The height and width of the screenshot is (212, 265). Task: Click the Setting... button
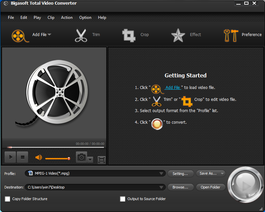pyautogui.click(x=180, y=174)
